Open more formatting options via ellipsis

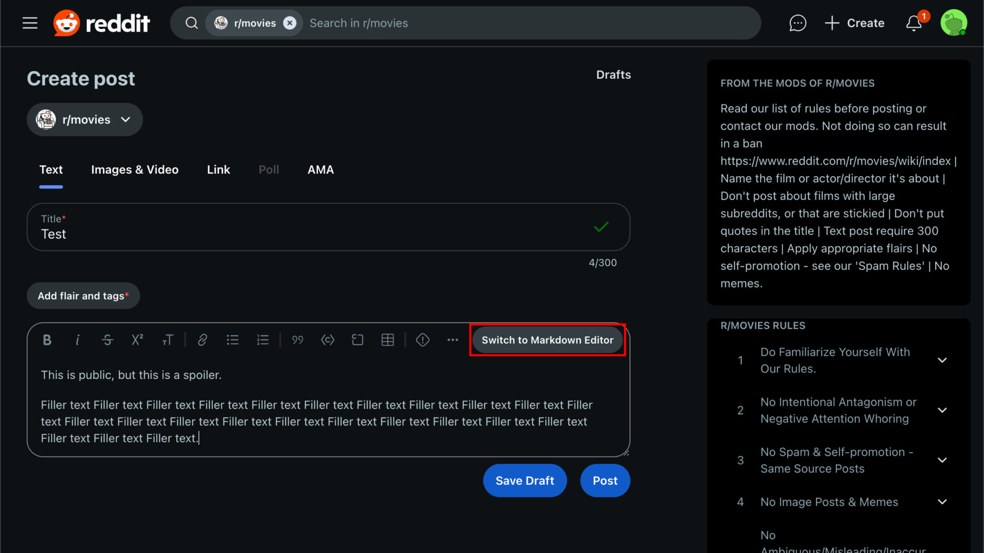click(x=453, y=339)
